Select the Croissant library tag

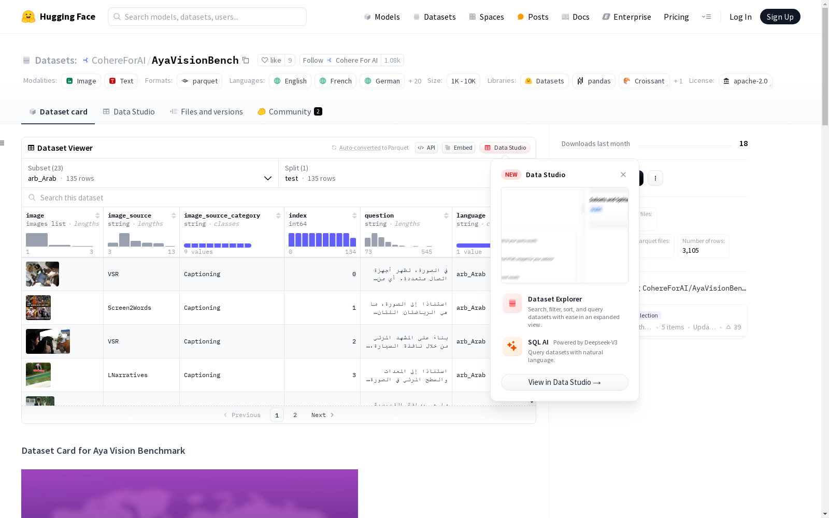click(x=644, y=81)
